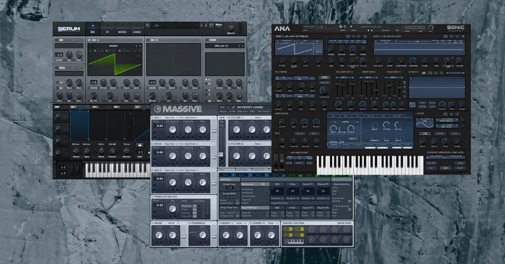Viewport: 505px width, 264px height.
Task: Open OSC1 'Squ-Sw I' wavetable dropdown in Massive
Action: (171, 117)
